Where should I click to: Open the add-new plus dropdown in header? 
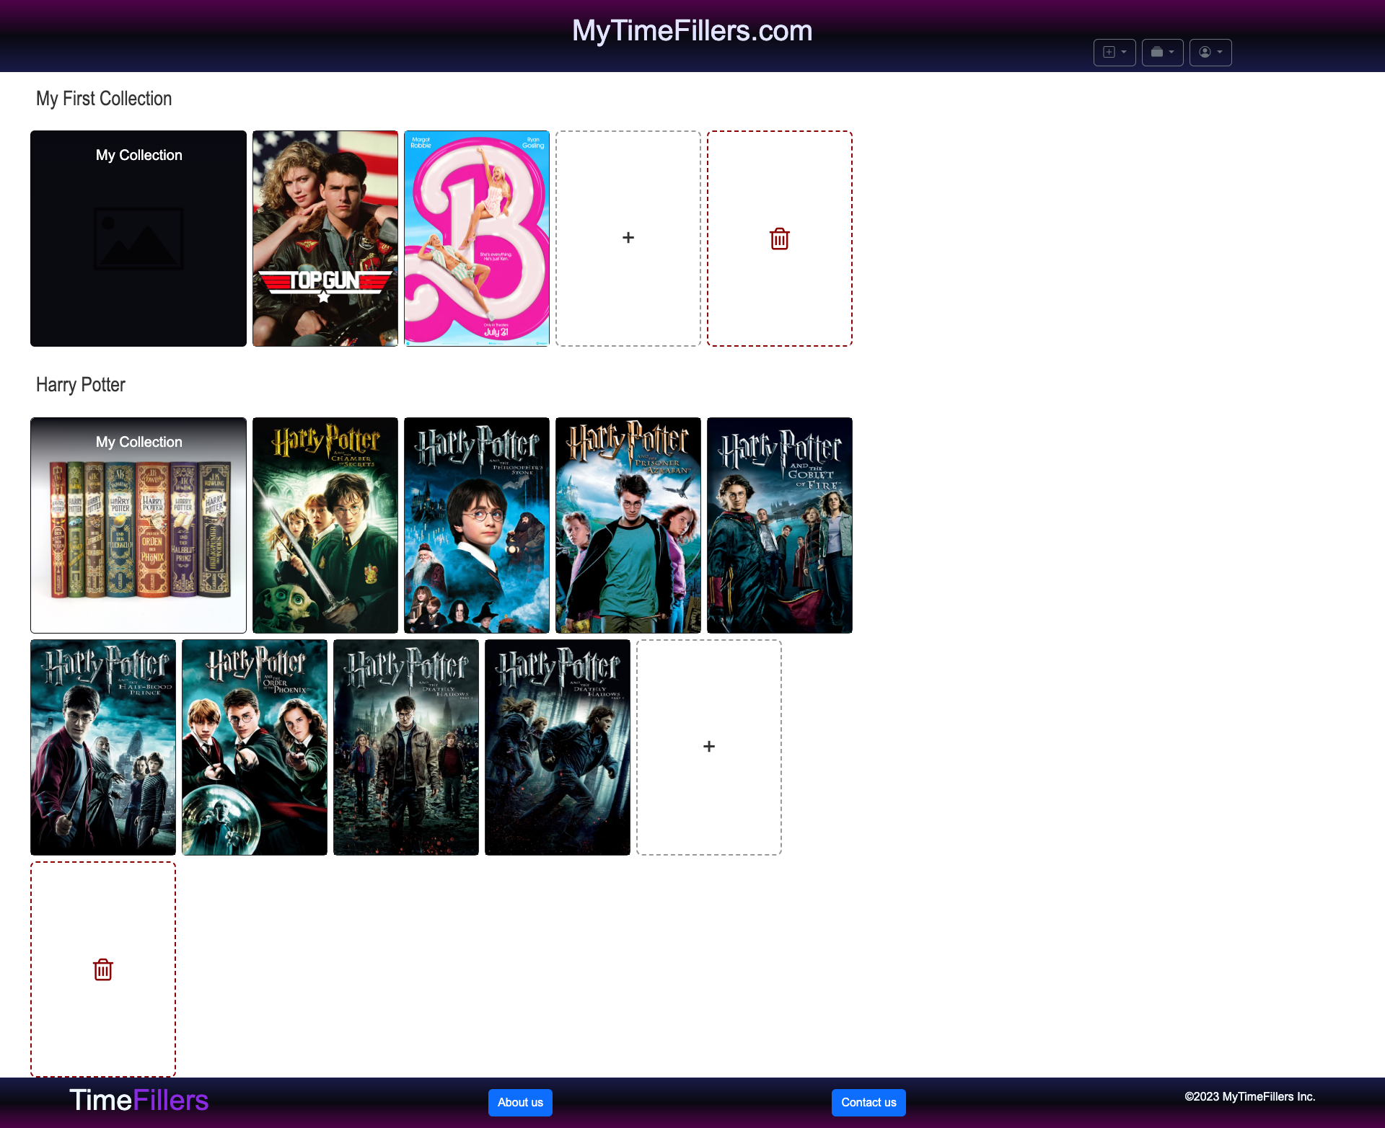click(x=1114, y=52)
